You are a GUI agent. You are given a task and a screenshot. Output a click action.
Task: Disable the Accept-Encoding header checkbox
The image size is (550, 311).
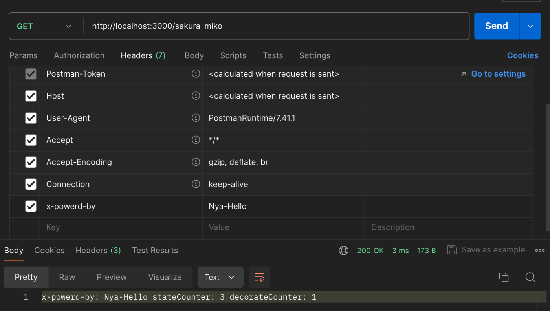(31, 162)
